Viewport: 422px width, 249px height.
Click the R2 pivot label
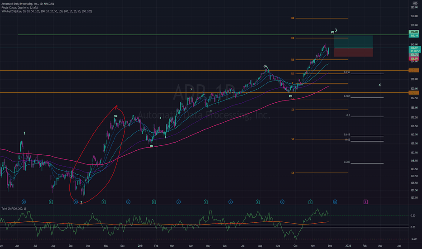pyautogui.click(x=293, y=60)
